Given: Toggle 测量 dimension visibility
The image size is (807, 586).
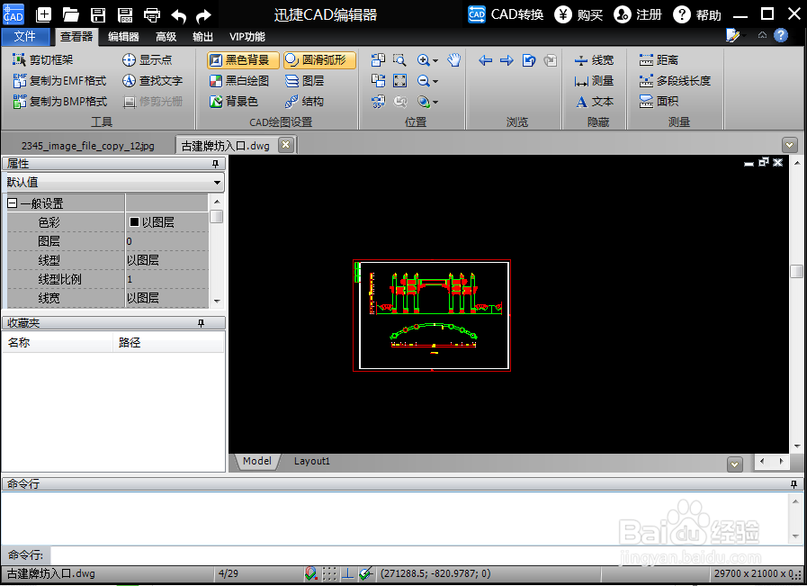Looking at the screenshot, I should [594, 80].
